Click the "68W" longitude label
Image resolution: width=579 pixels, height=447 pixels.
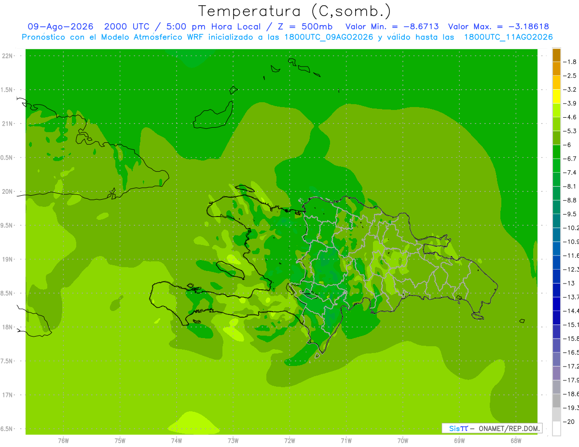coord(516,441)
